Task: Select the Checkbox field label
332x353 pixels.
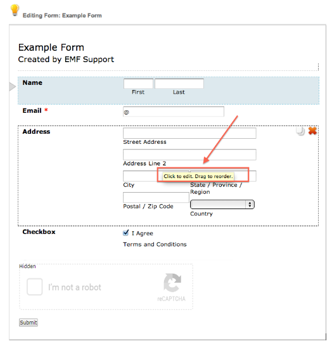Action: (39, 232)
